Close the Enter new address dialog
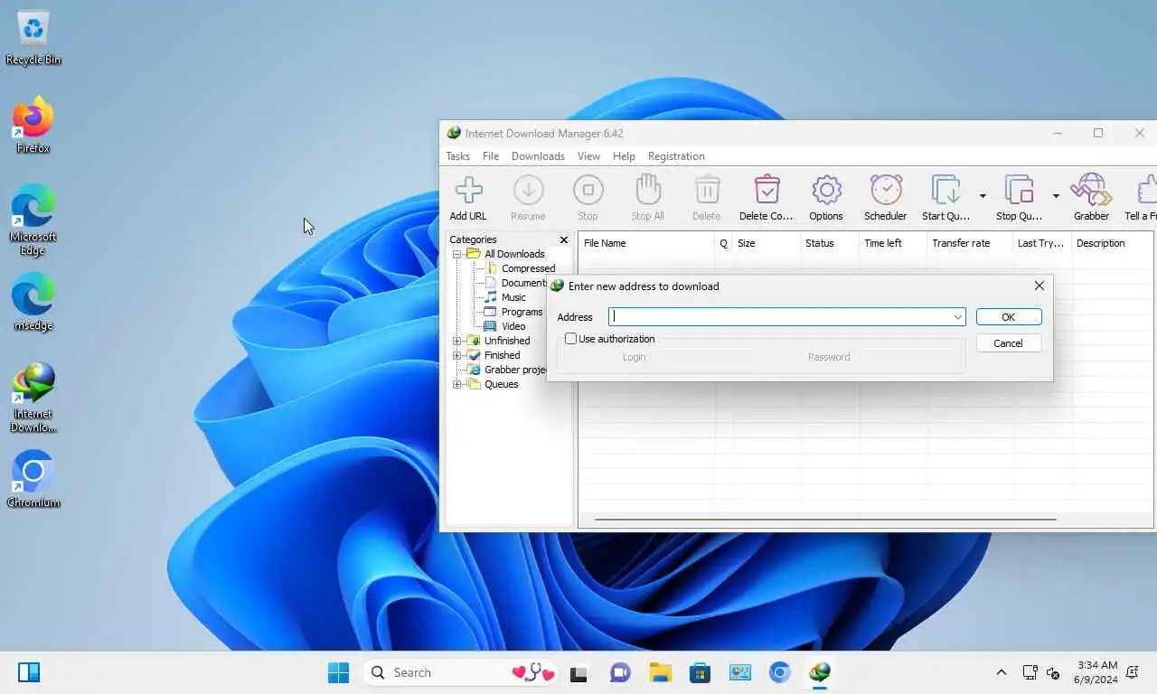The height and width of the screenshot is (694, 1157). point(1039,286)
